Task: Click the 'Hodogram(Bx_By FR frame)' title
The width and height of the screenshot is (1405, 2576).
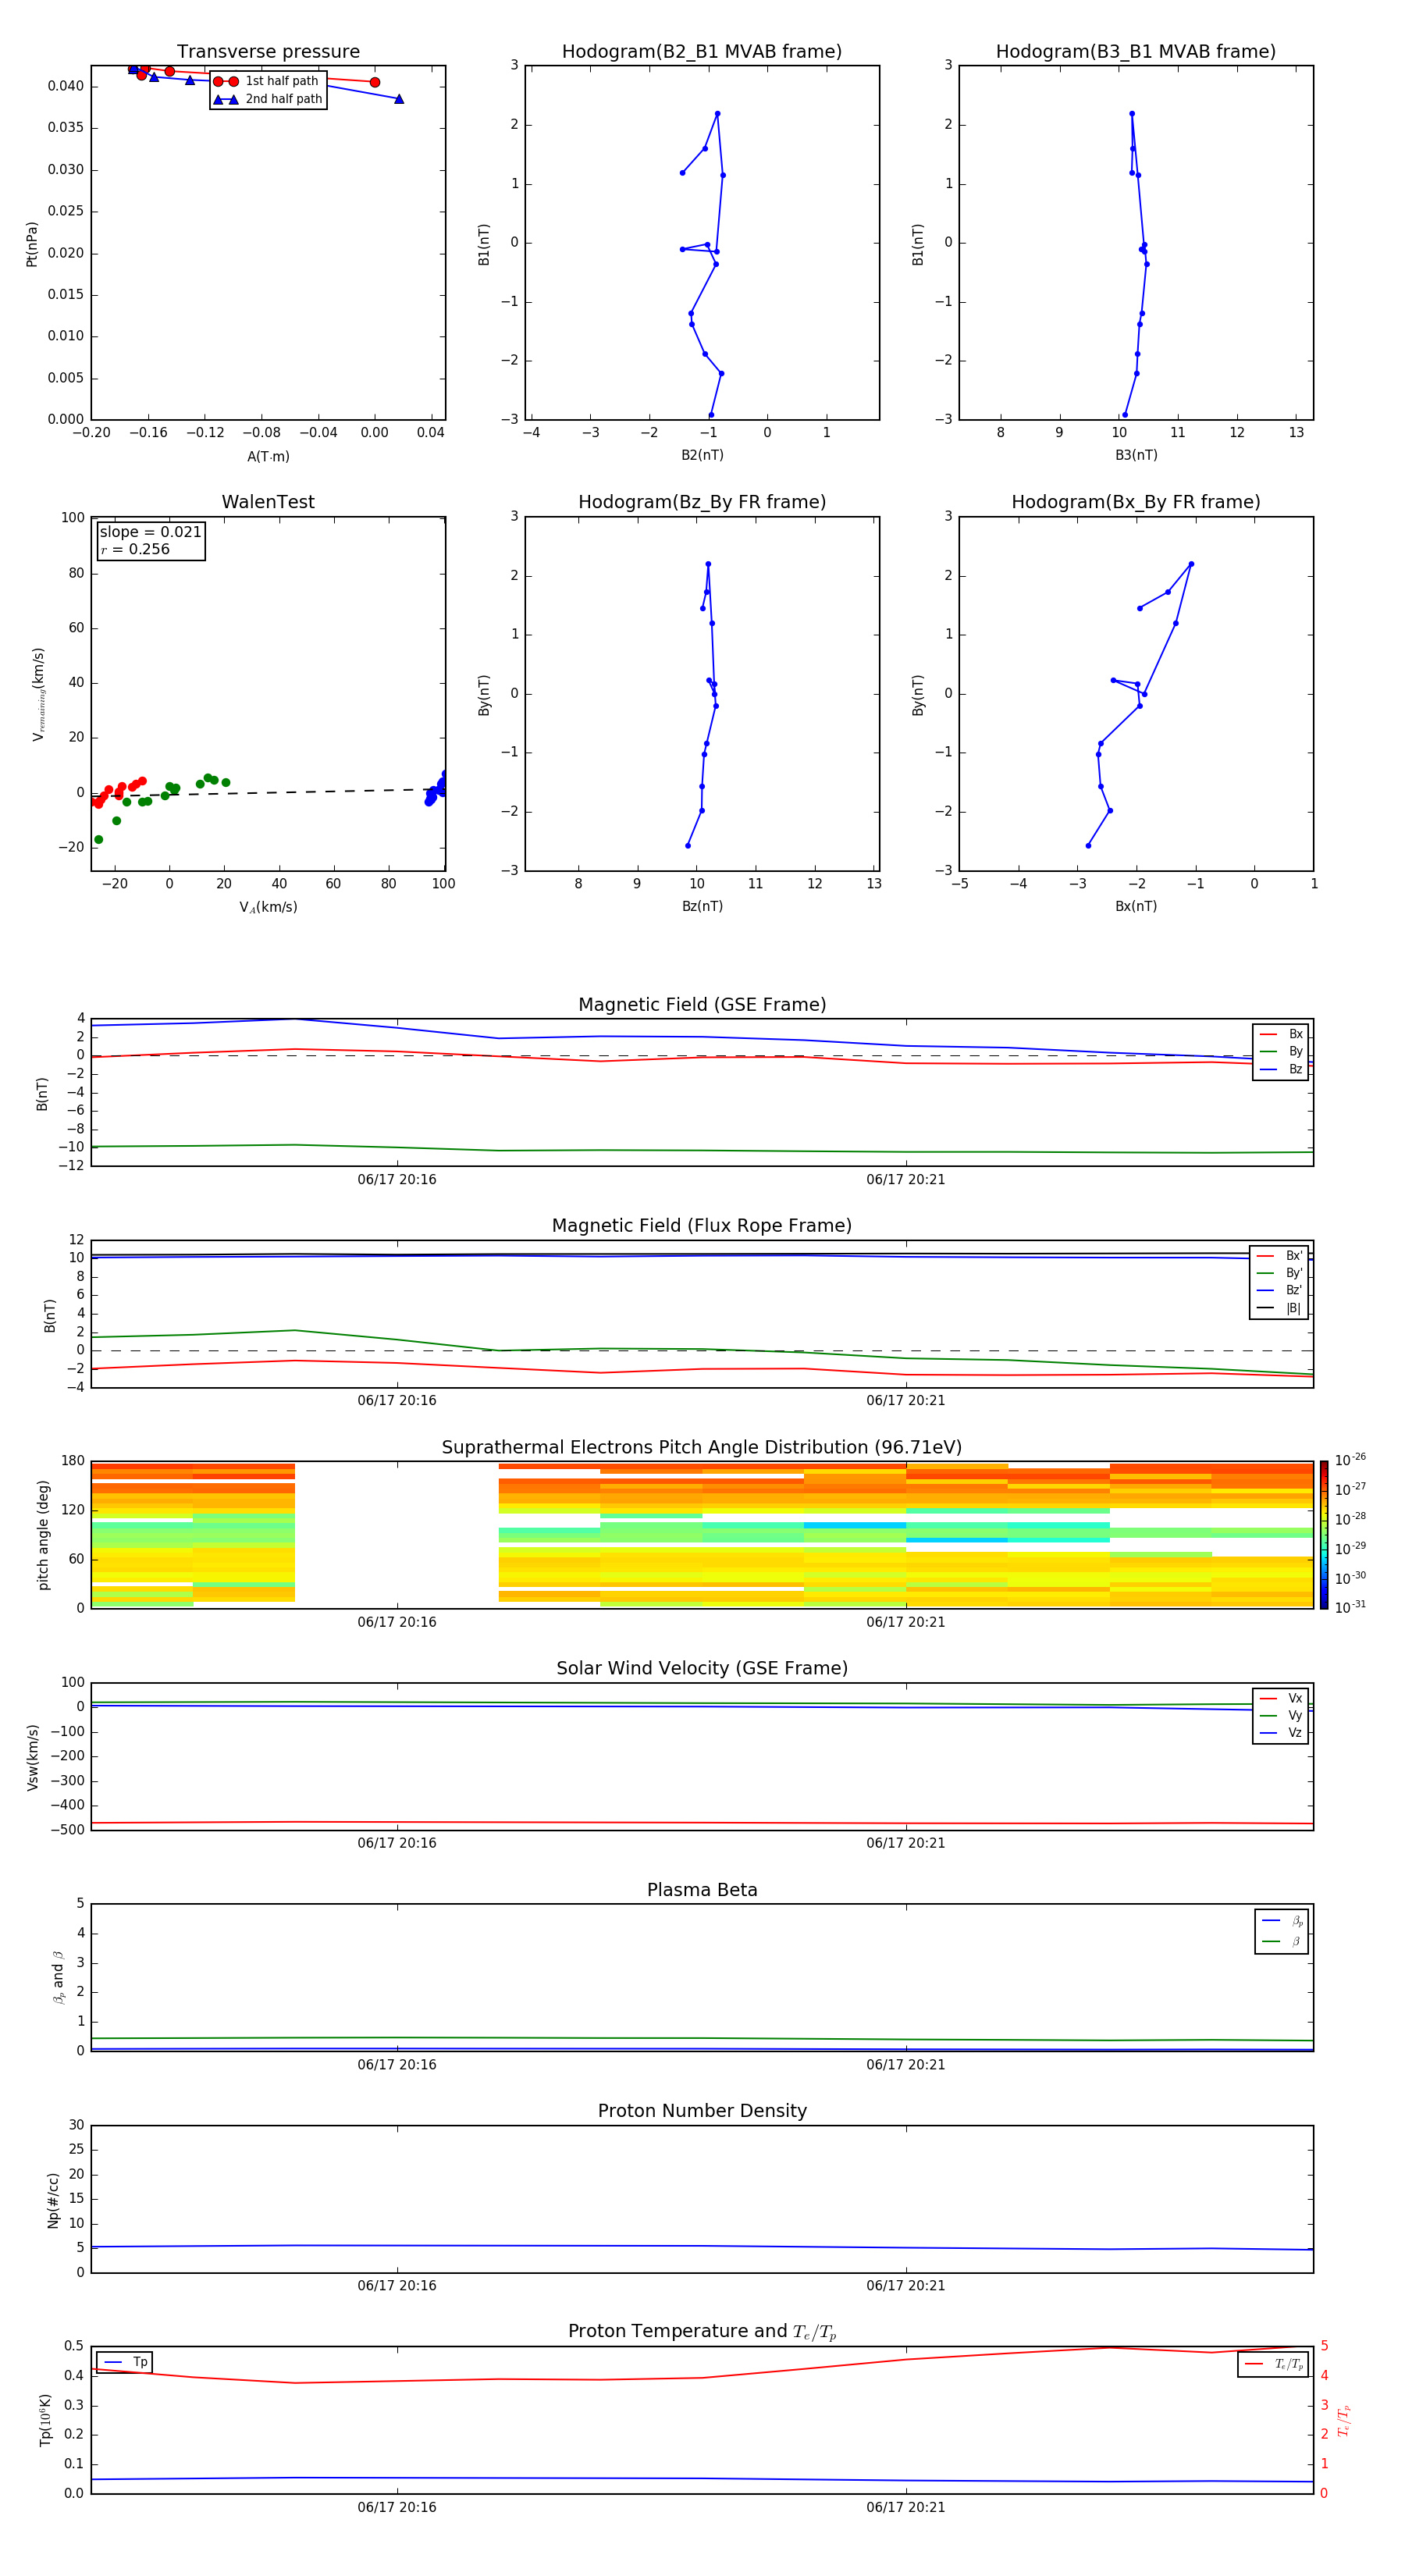Action: pos(1136,502)
